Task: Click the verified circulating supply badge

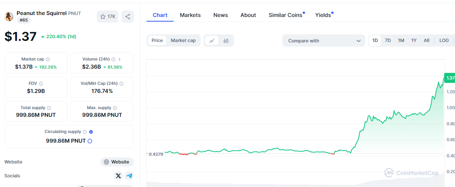Action: pyautogui.click(x=91, y=132)
